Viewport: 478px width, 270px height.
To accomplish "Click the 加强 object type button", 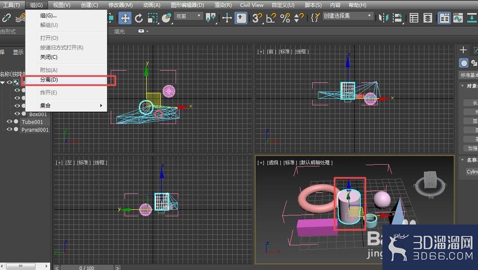I will (x=471, y=148).
